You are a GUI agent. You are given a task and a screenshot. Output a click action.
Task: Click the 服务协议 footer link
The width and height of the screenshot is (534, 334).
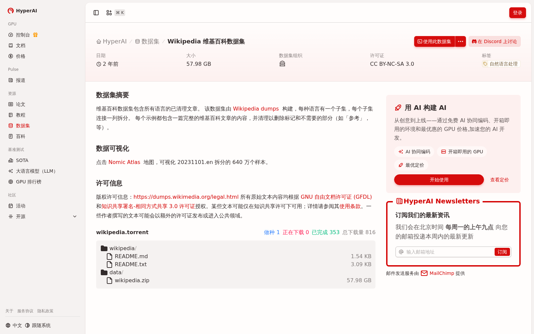click(25, 311)
